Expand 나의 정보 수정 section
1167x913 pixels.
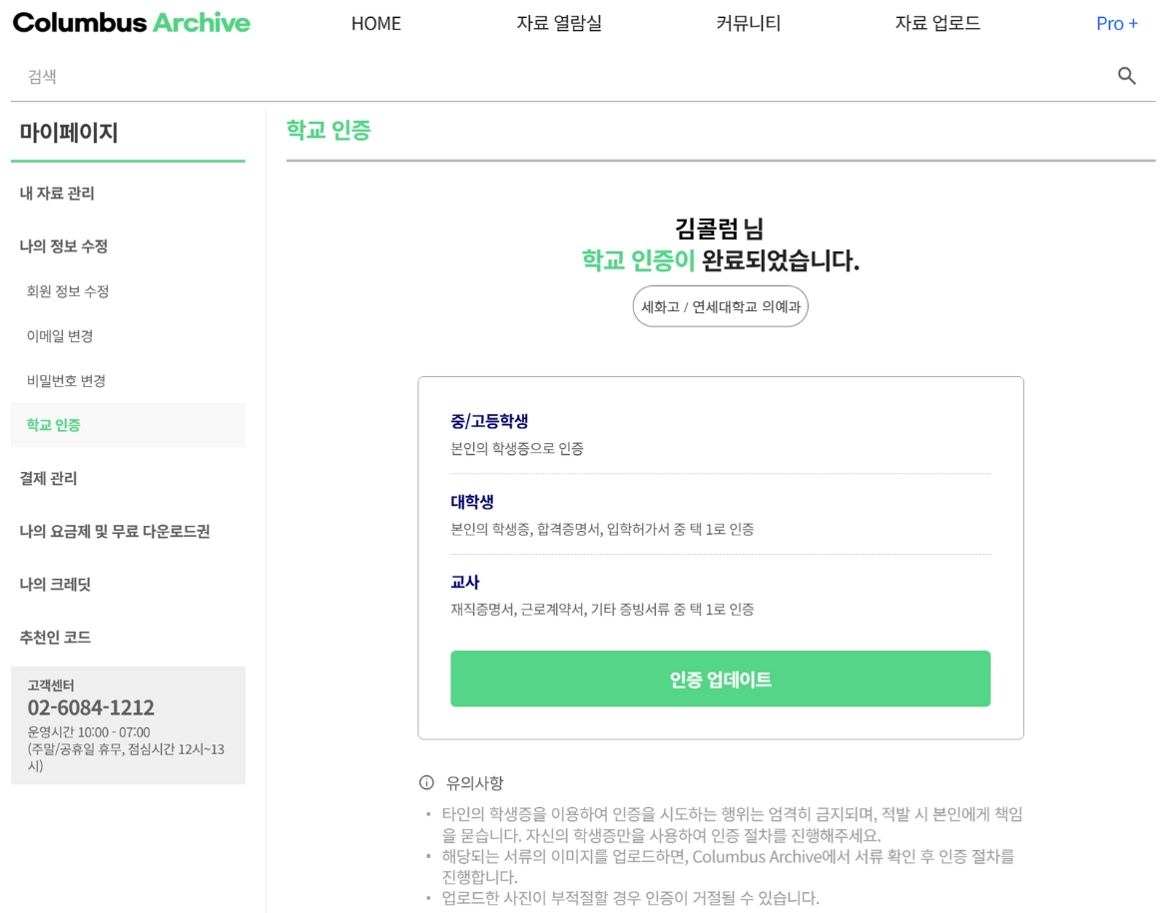coord(64,246)
